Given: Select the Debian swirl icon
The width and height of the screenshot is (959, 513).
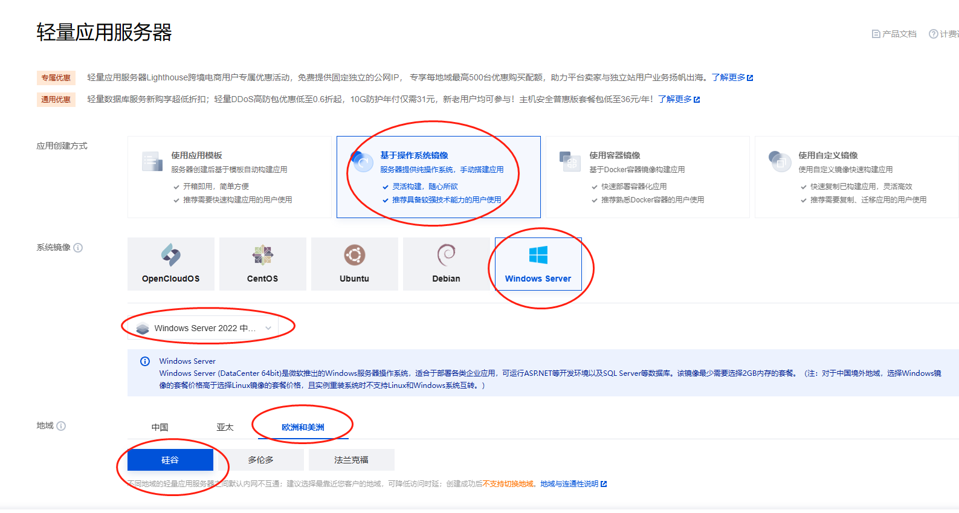Looking at the screenshot, I should [447, 256].
